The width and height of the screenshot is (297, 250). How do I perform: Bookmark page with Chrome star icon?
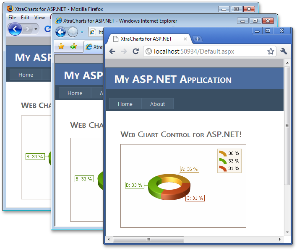tap(271, 51)
